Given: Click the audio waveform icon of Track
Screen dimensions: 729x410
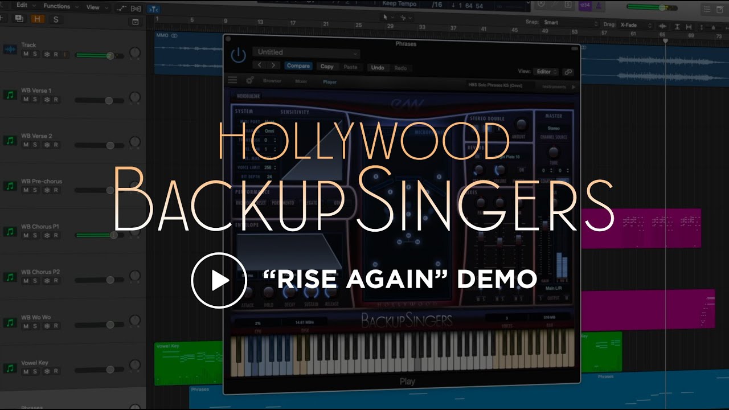Looking at the screenshot, I should click(10, 50).
